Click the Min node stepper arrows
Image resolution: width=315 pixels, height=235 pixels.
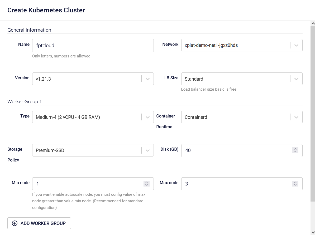(146, 184)
